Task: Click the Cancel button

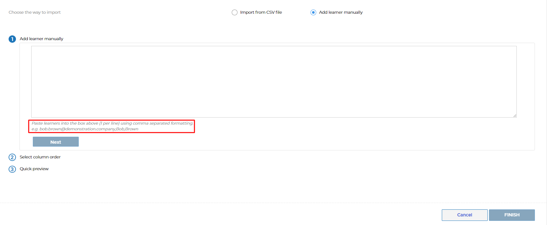Action: pos(464,215)
